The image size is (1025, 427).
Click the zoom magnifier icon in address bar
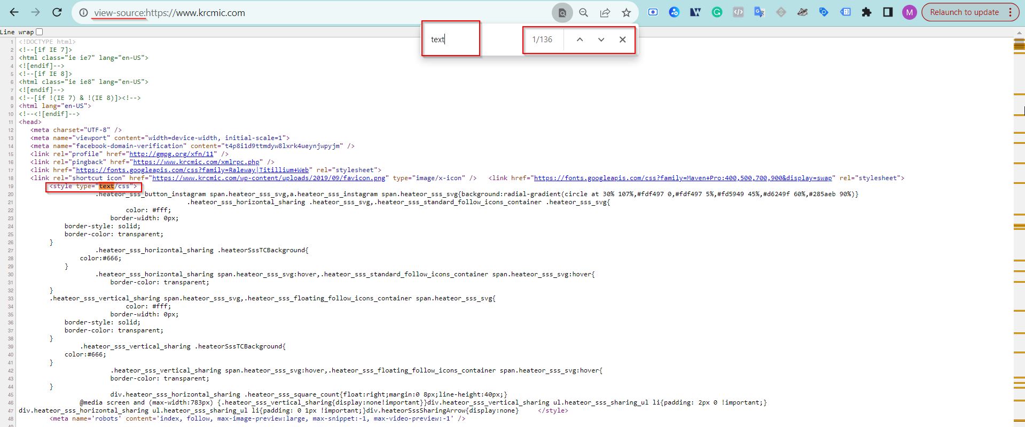tap(583, 12)
